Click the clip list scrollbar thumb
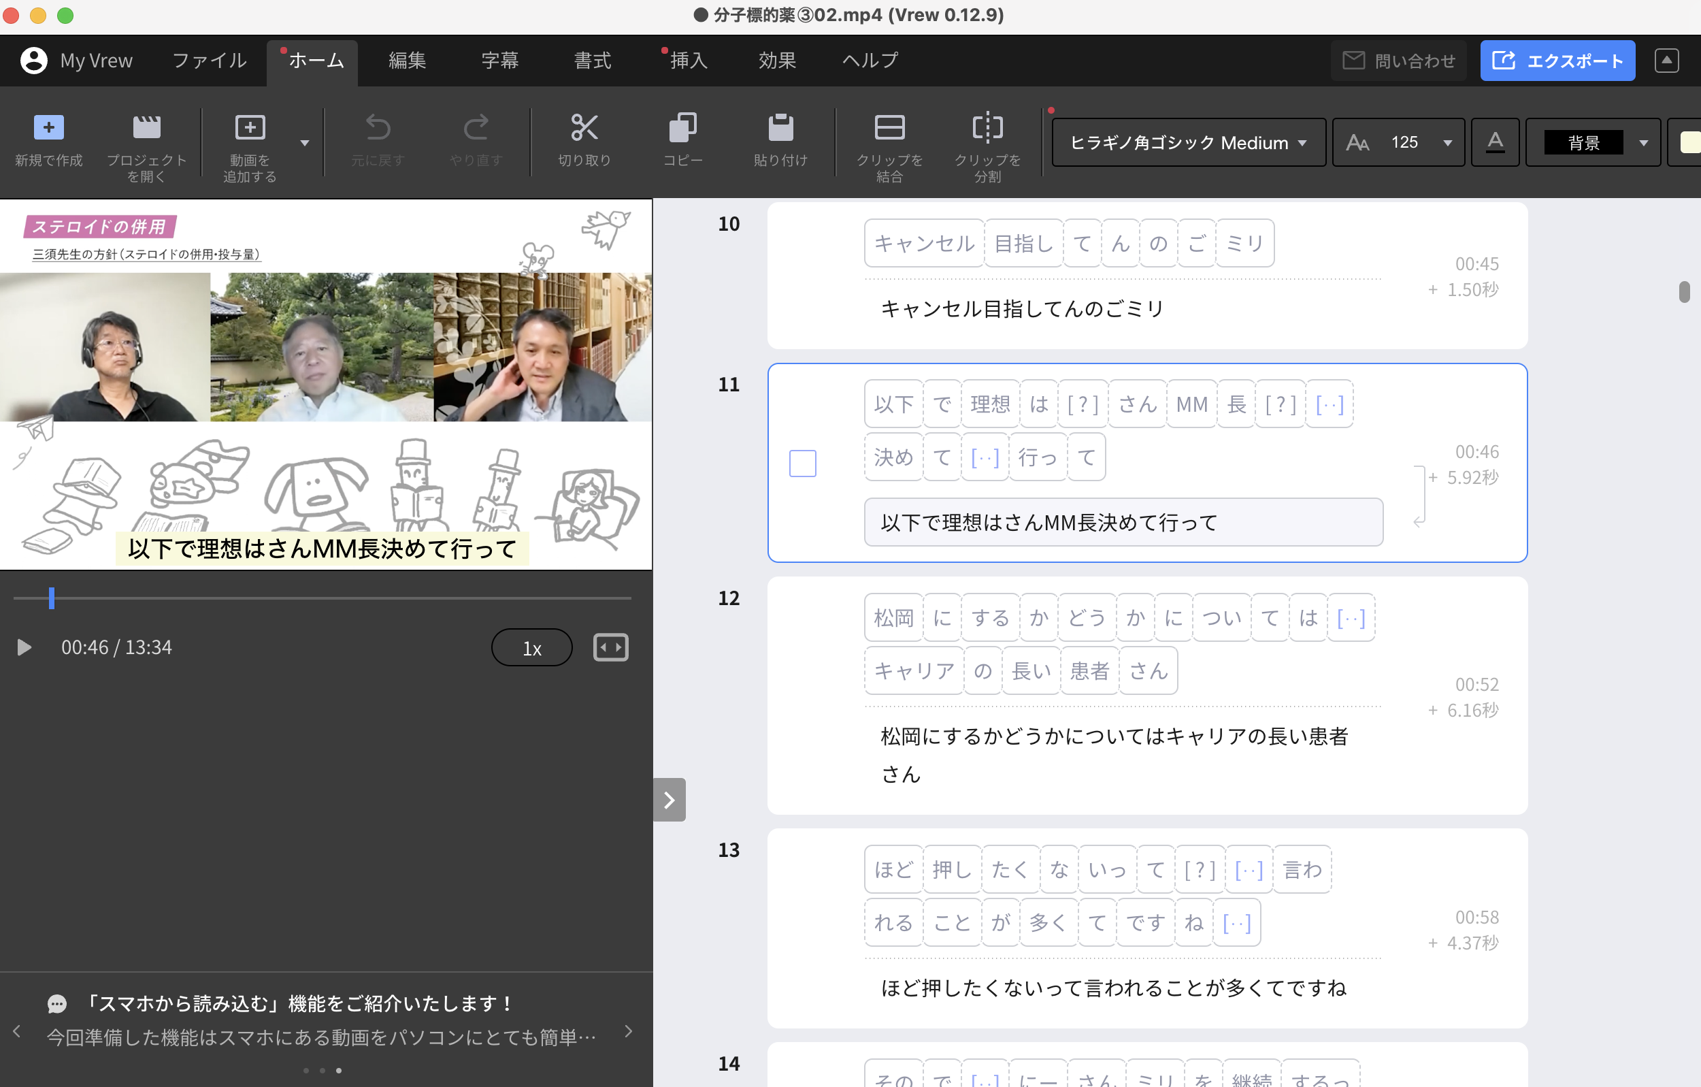Image resolution: width=1701 pixels, height=1087 pixels. click(1684, 291)
